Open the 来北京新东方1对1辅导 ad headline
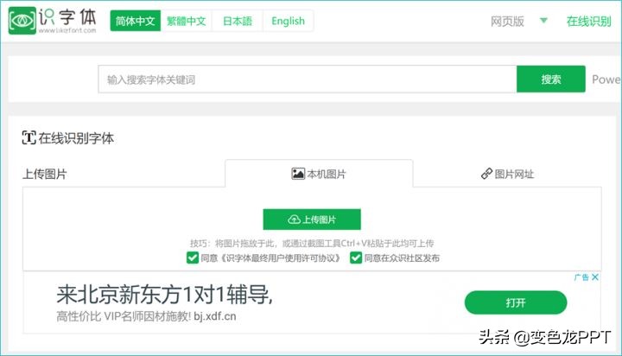The image size is (622, 356). point(164,295)
